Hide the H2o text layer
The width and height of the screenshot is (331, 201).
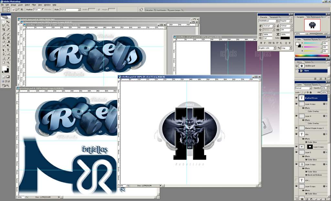[296, 134]
